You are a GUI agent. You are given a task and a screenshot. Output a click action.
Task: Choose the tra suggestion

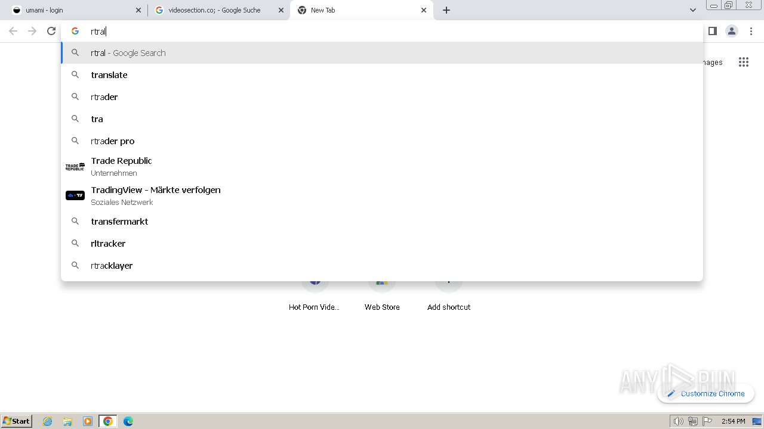click(x=382, y=119)
